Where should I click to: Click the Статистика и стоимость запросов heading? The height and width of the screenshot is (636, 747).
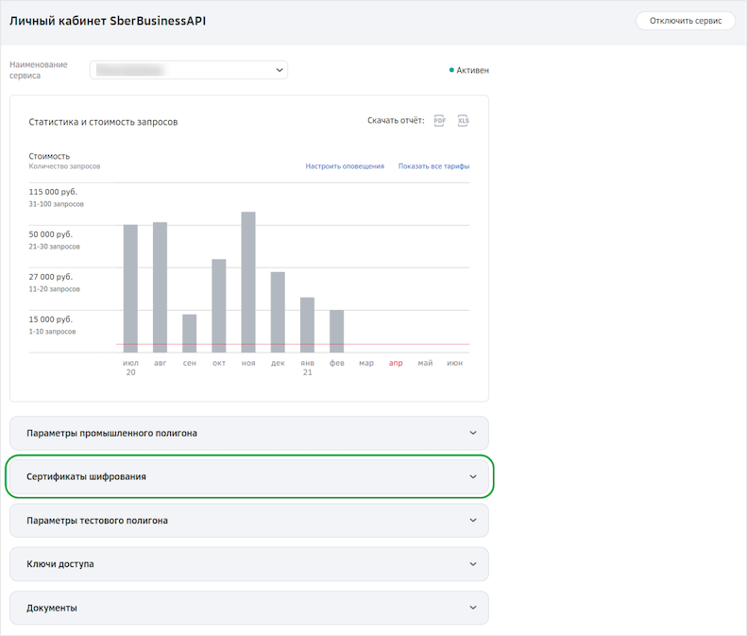[x=103, y=122]
